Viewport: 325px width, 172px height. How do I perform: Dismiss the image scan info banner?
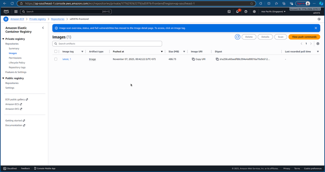click(x=315, y=28)
